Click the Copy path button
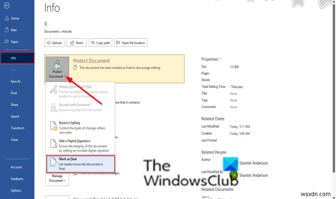Viewport: 336px width, 199px height. (x=100, y=43)
